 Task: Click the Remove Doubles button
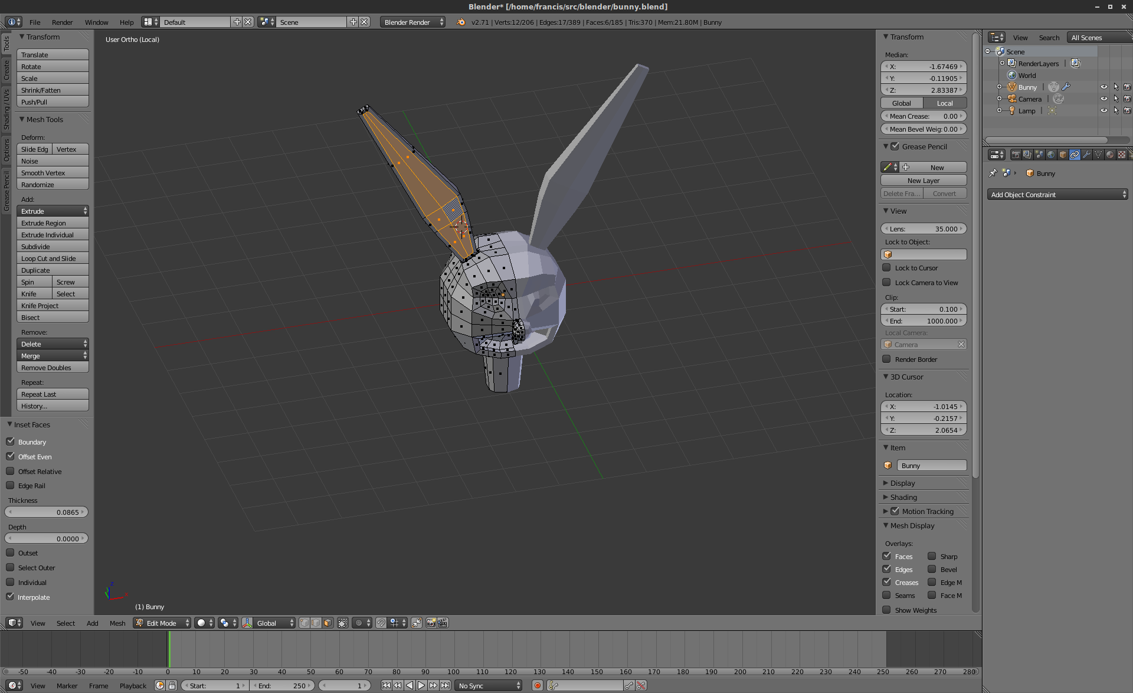(53, 367)
